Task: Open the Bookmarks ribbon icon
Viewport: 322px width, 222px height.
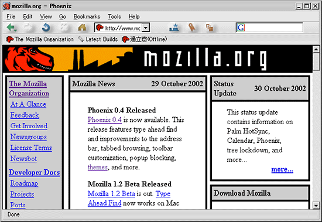Action: pyautogui.click(x=192, y=28)
